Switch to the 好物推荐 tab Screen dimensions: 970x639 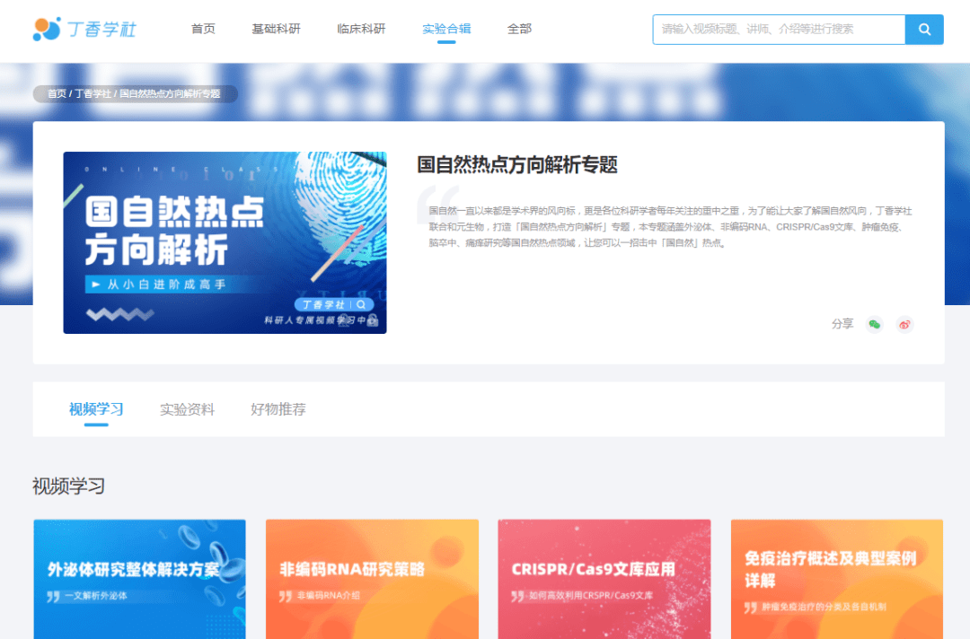278,409
